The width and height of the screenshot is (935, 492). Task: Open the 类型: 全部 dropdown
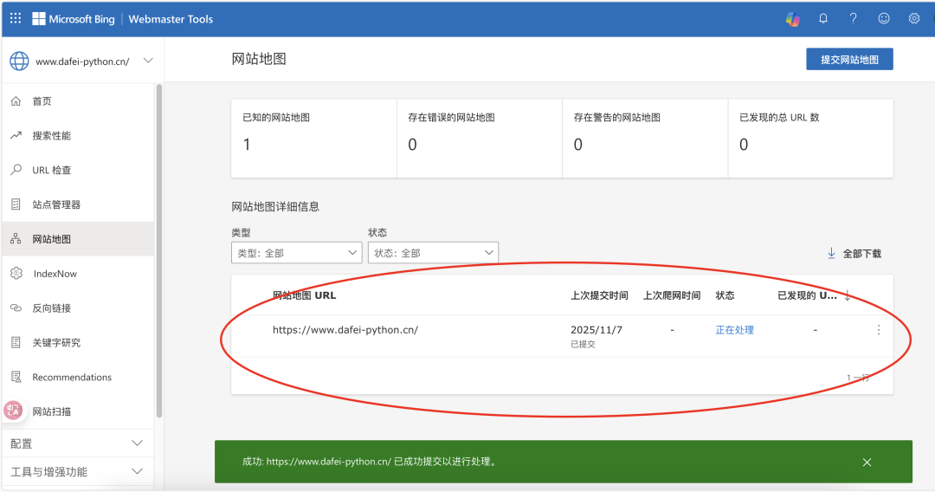point(296,253)
